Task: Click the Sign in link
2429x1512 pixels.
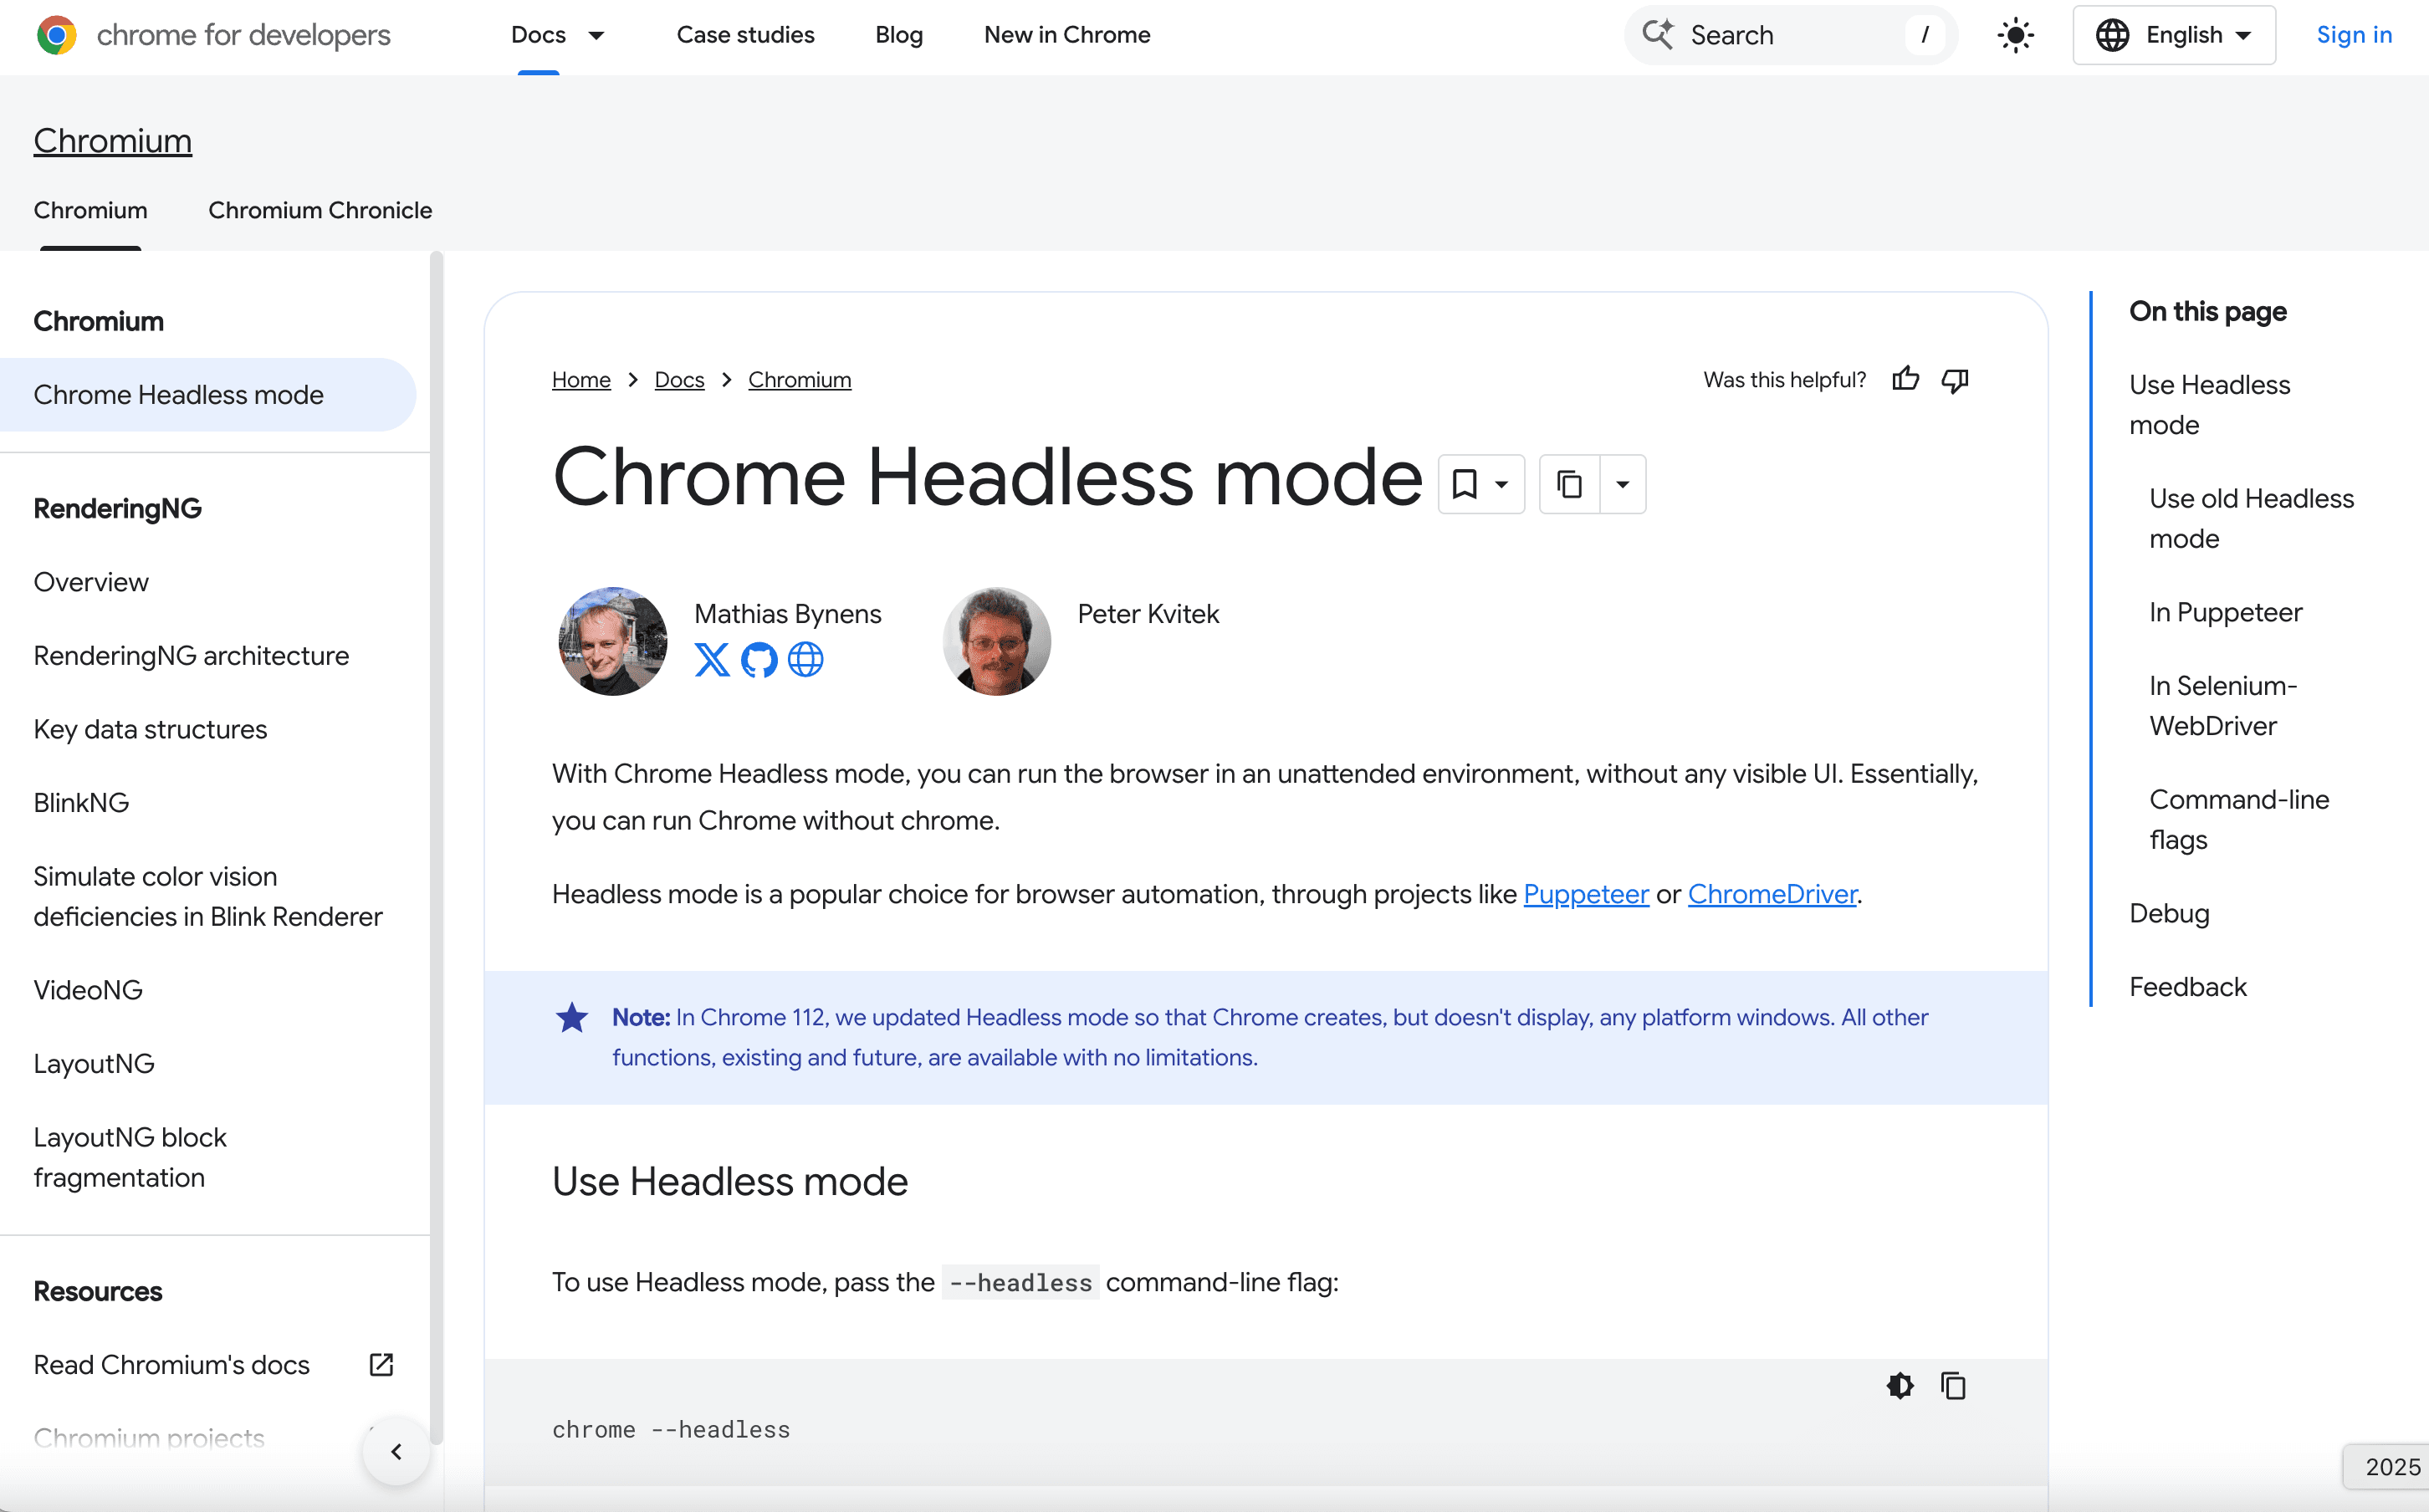Action: tap(2354, 35)
